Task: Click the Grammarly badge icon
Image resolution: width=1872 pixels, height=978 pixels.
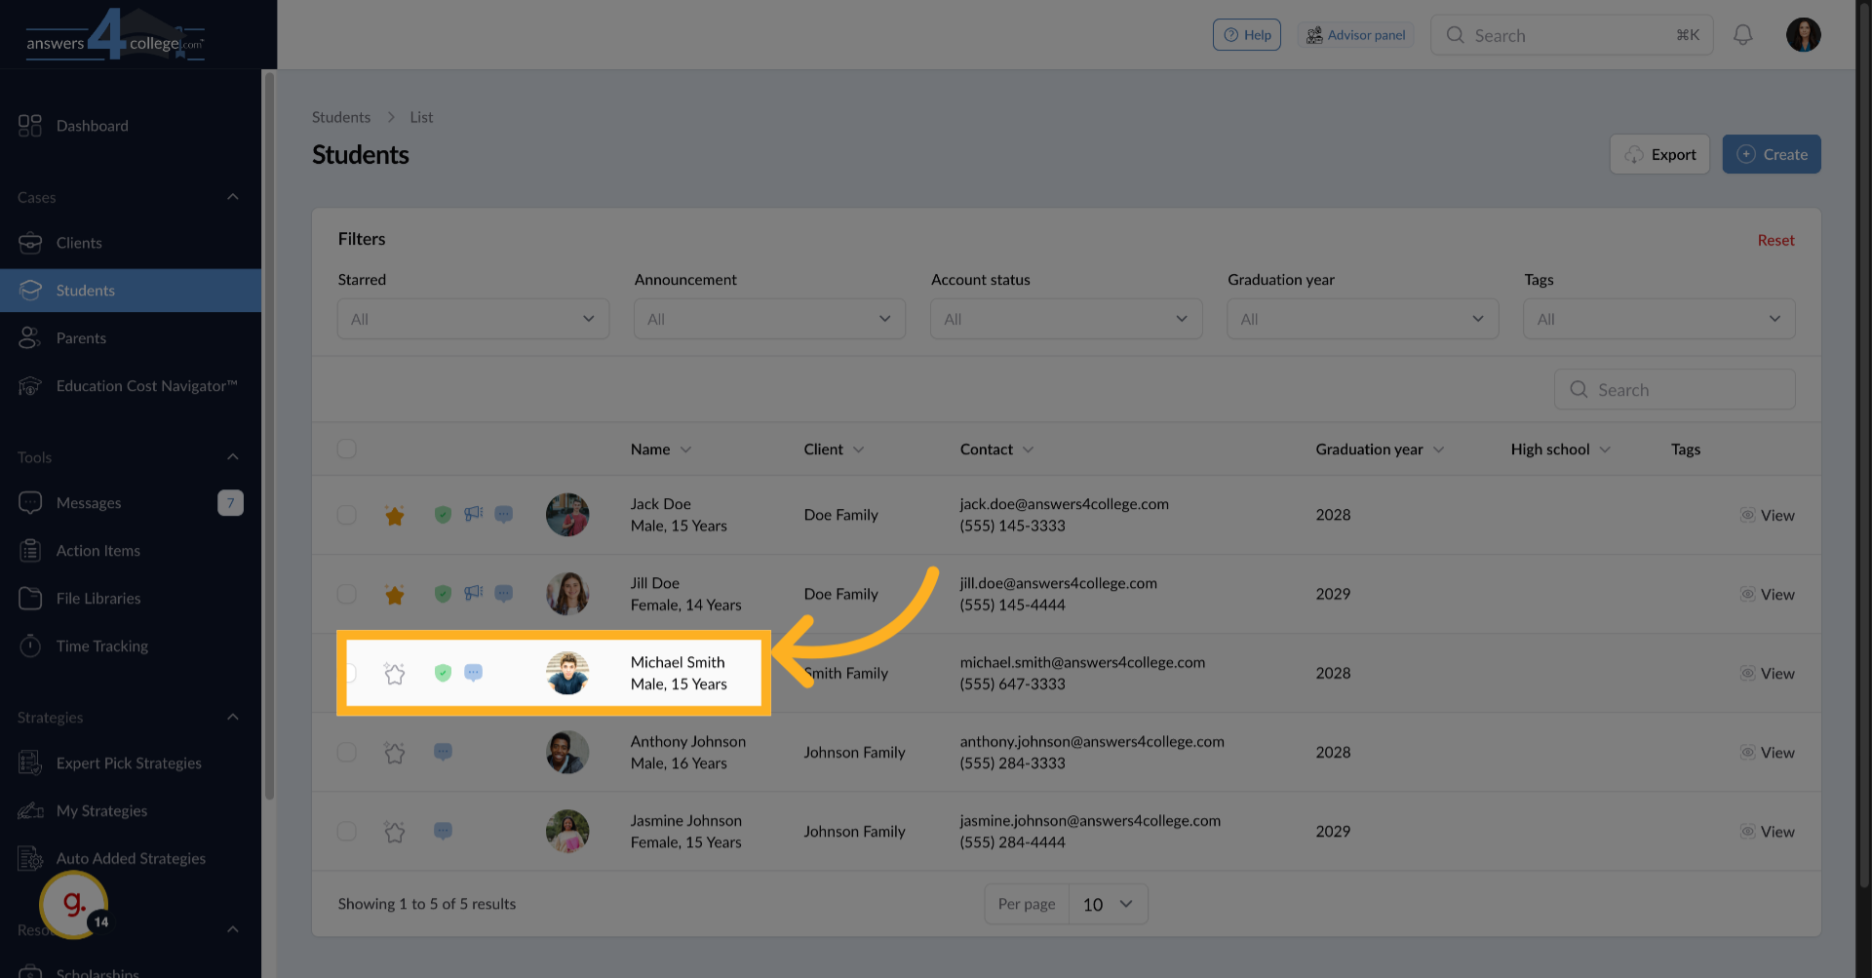Action: tap(73, 904)
